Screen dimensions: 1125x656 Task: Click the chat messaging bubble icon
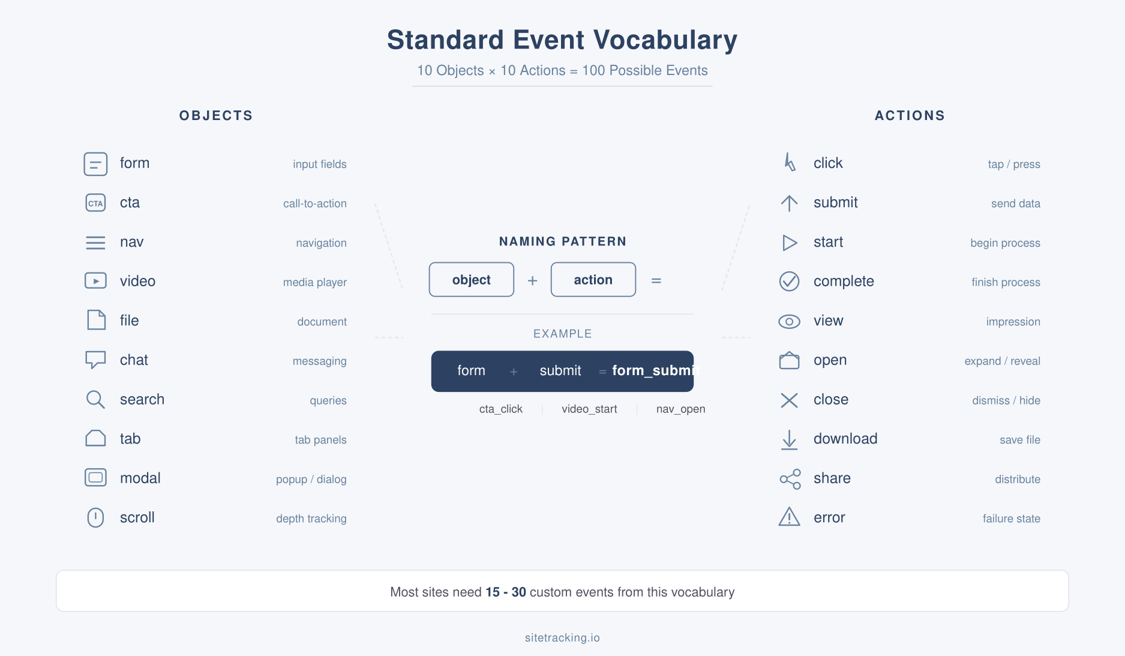[x=95, y=360]
